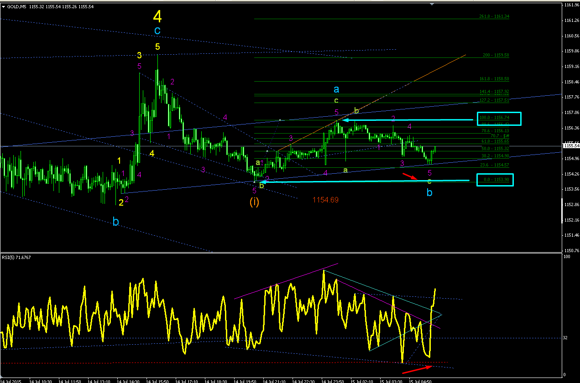Viewport: 580px width, 383px height.
Task: Click price axis value 1154.96
Action: tap(571, 158)
